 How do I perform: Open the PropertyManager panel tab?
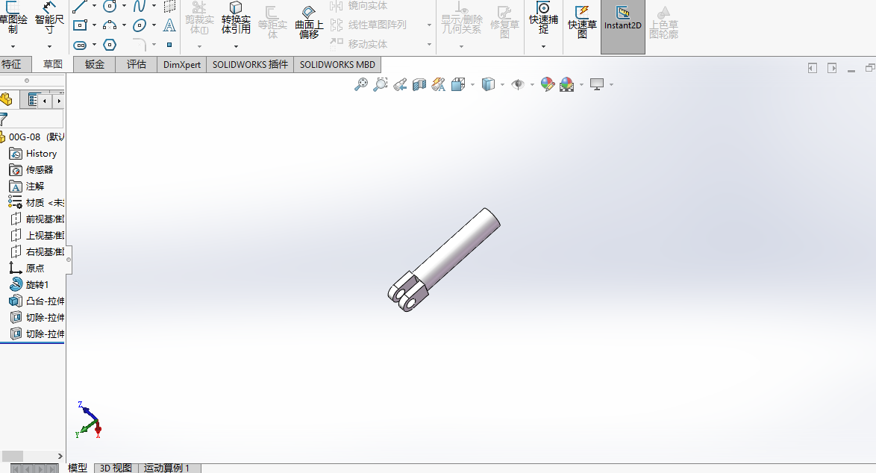point(32,100)
